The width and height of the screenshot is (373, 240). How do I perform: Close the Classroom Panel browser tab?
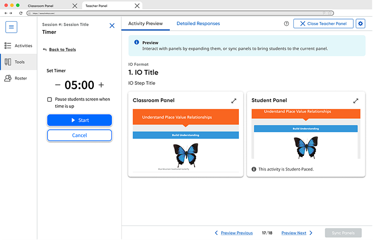[x=75, y=6]
